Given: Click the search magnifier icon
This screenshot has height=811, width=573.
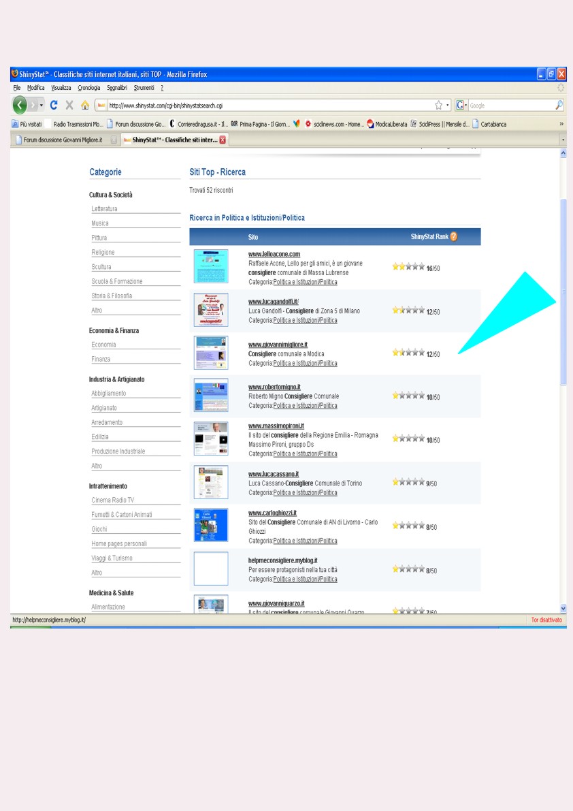Looking at the screenshot, I should (x=559, y=106).
